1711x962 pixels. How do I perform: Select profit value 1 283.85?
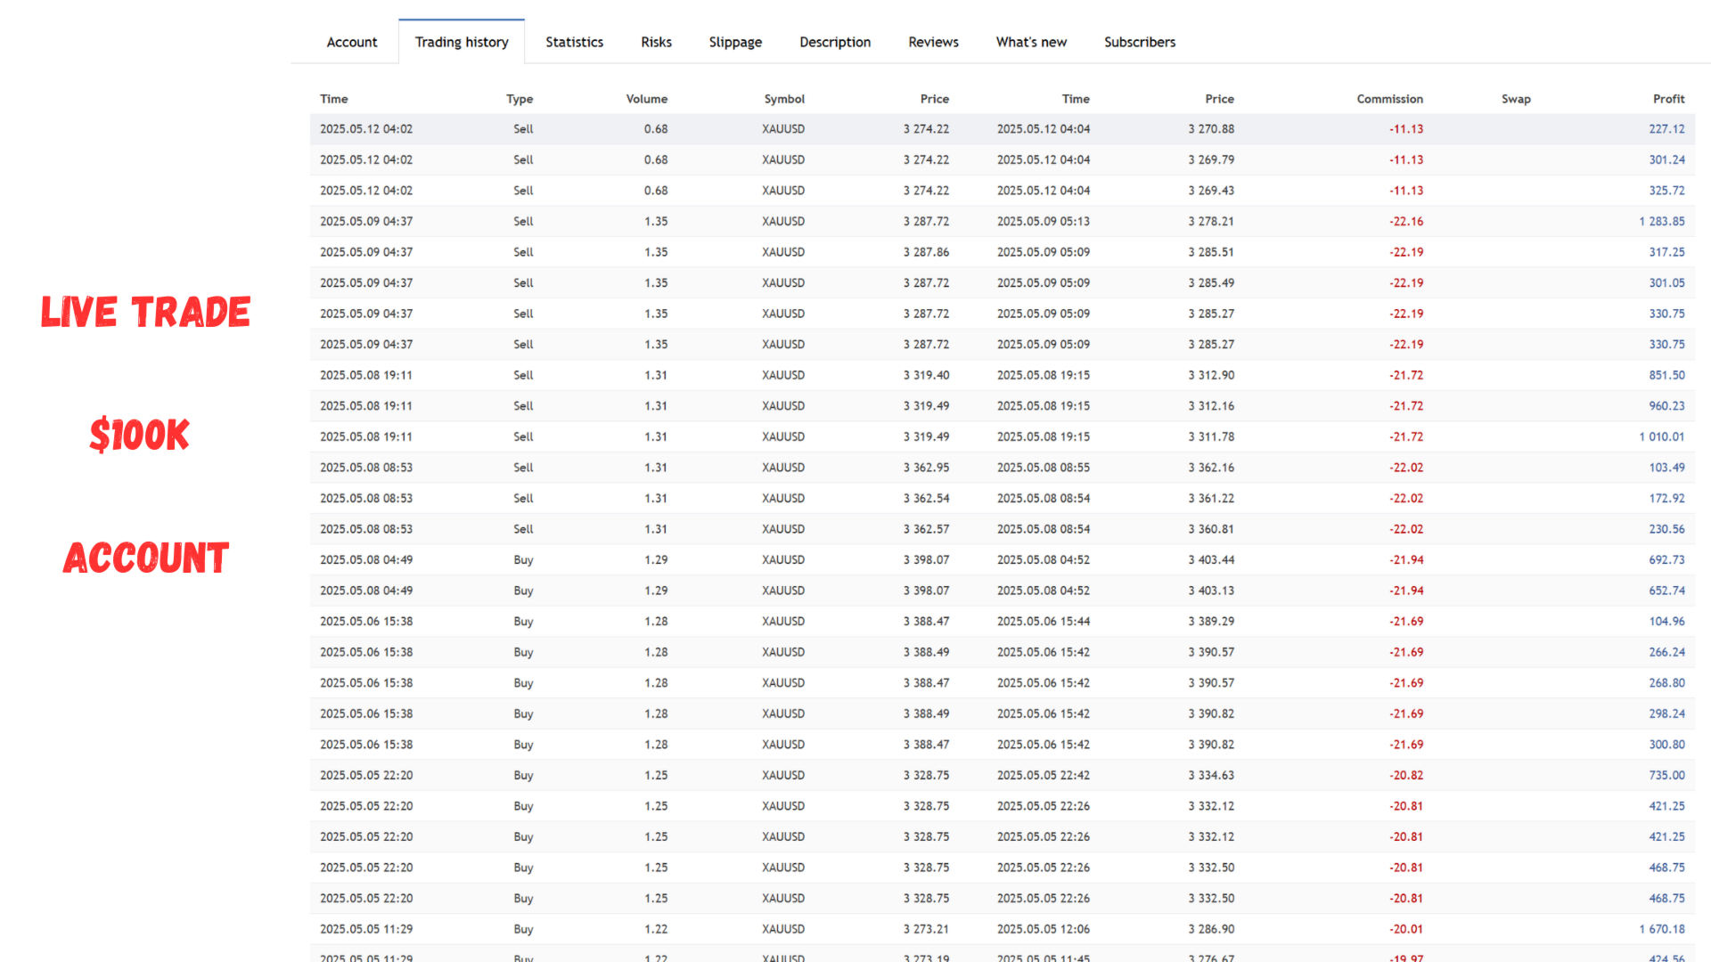coord(1662,222)
